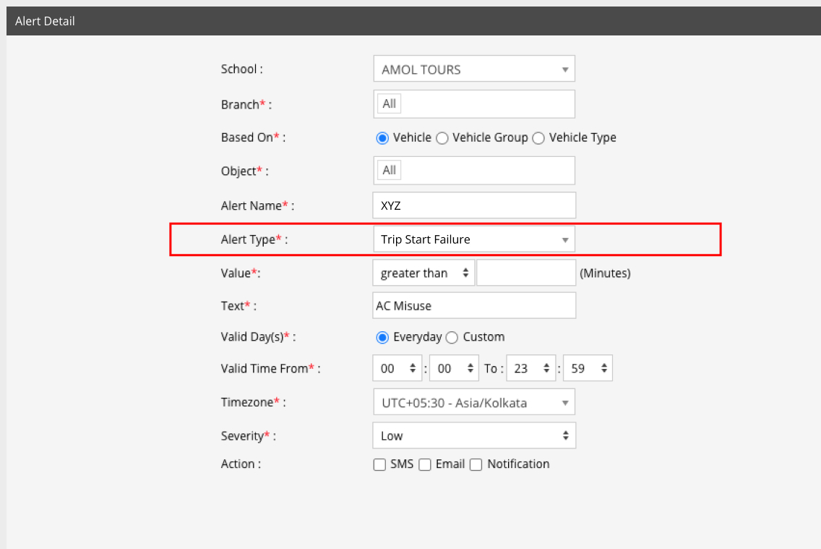This screenshot has height=549, width=821.
Task: Click the Branch field containing All
Action: pyautogui.click(x=473, y=104)
